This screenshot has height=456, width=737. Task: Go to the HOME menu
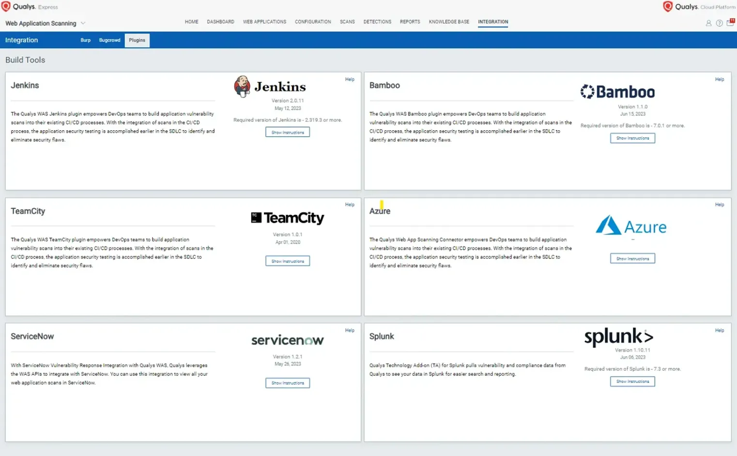(x=192, y=22)
